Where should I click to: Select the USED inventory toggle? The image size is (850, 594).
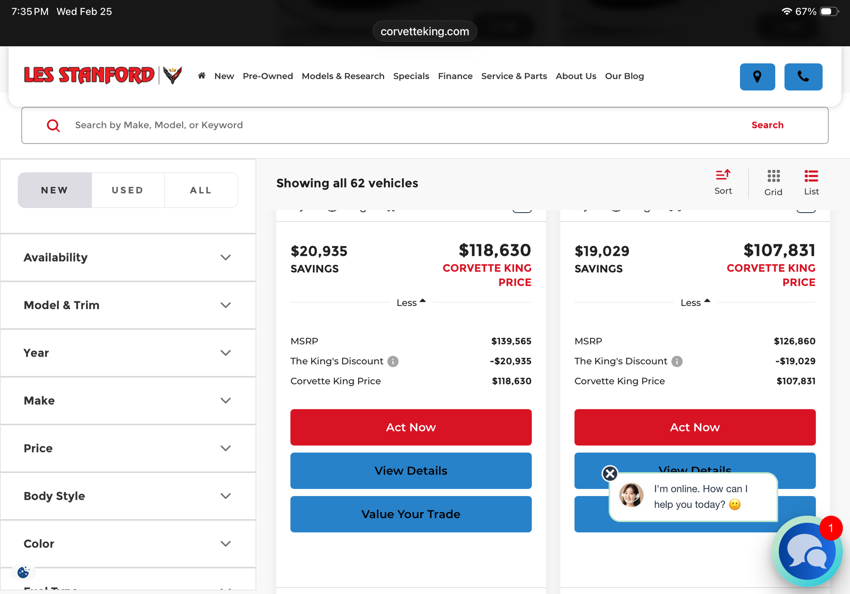(x=127, y=190)
